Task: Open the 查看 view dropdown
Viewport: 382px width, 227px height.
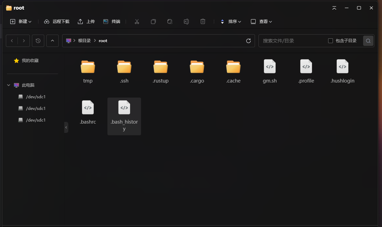Action: (x=262, y=22)
